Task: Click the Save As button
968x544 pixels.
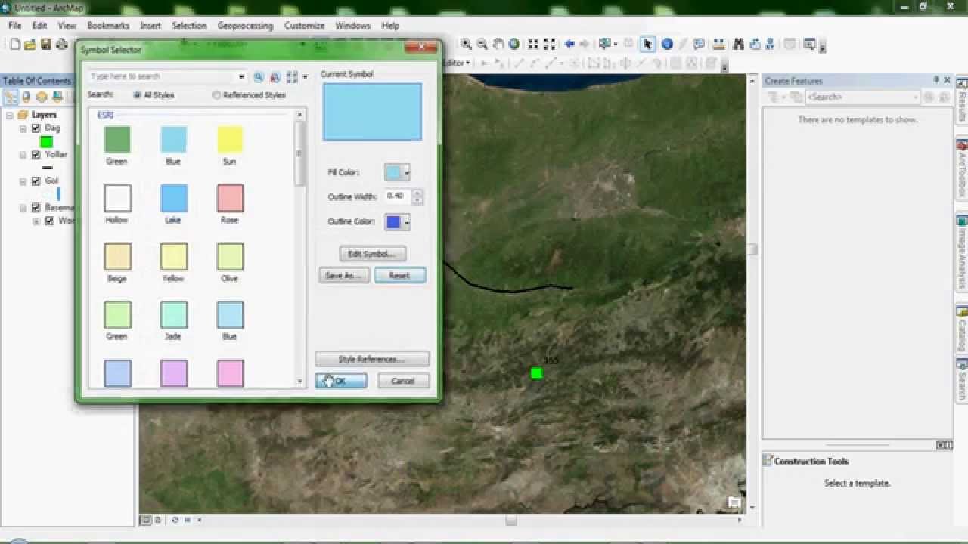Action: [343, 275]
